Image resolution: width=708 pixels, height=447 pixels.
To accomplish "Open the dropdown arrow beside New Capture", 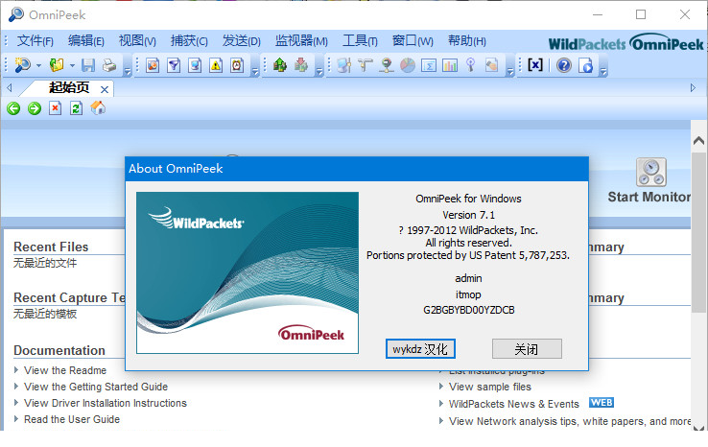I will pyautogui.click(x=38, y=65).
